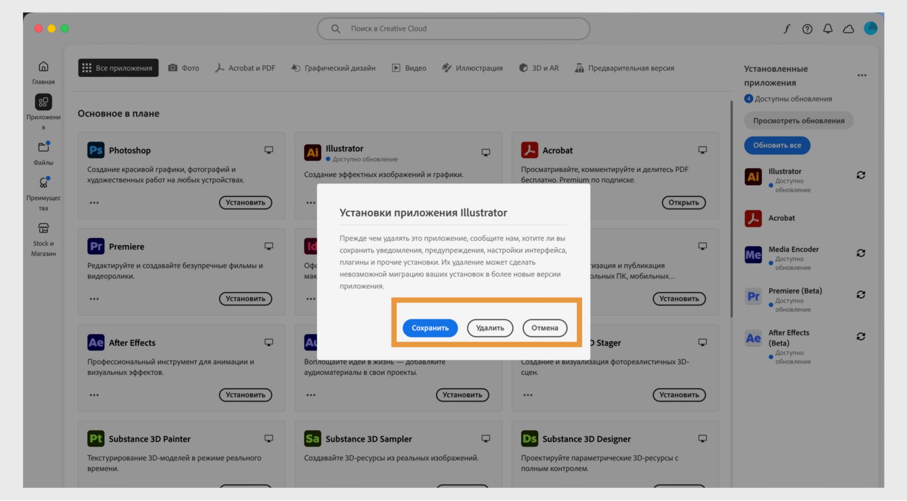Update Premiere (Beta) via its refresh icon
Image resolution: width=907 pixels, height=501 pixels.
click(x=861, y=295)
